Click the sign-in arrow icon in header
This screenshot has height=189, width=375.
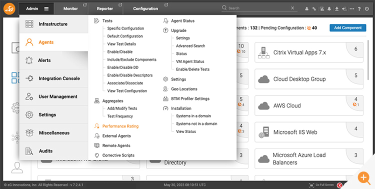point(344,9)
